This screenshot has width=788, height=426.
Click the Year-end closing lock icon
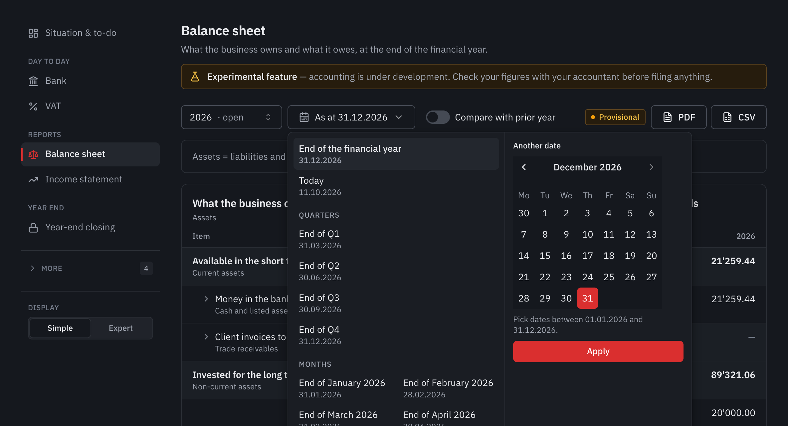click(x=33, y=227)
